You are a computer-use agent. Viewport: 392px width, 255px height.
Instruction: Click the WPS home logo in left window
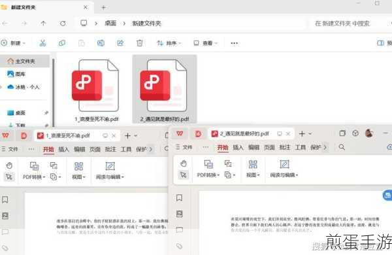(5, 135)
